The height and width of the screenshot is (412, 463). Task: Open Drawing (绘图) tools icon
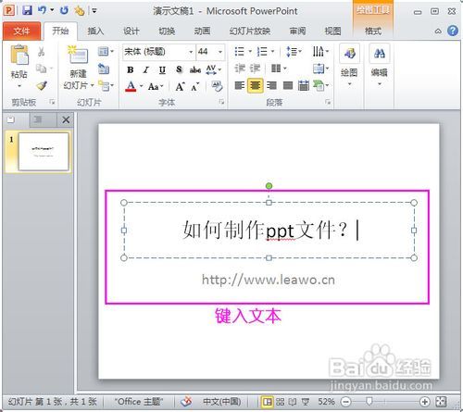click(x=349, y=54)
